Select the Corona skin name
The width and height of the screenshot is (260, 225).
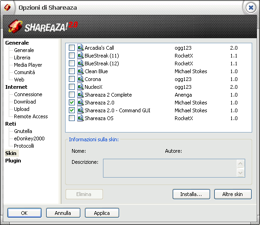93,79
